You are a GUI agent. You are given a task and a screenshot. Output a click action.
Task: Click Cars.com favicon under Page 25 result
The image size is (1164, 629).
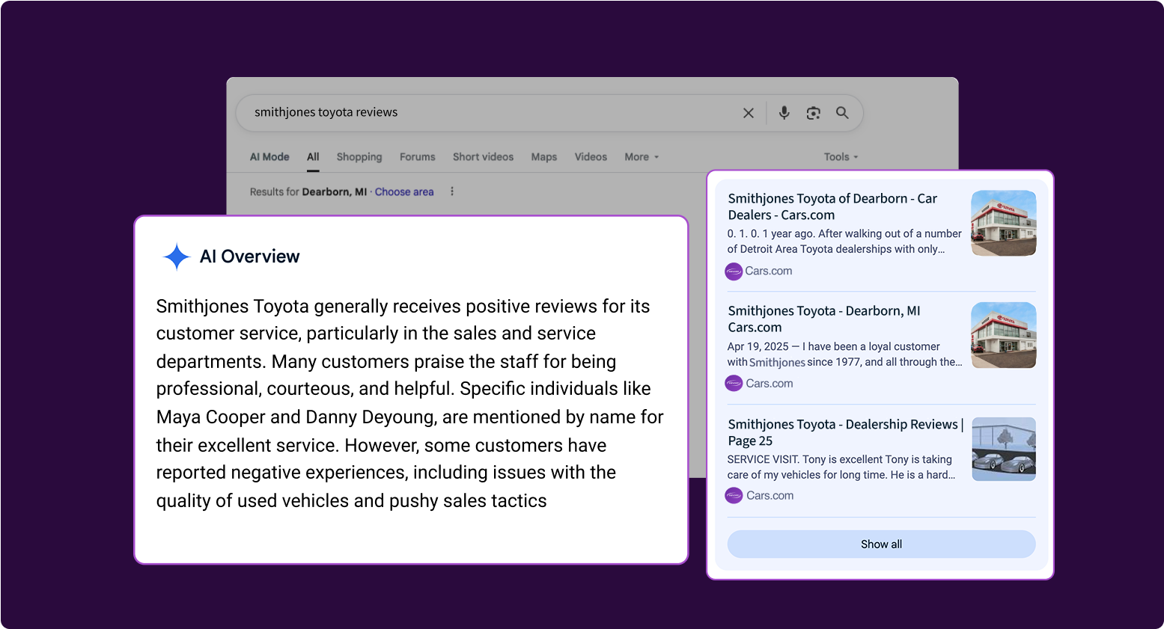734,495
